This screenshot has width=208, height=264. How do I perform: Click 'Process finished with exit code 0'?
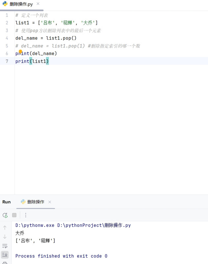click(x=61, y=256)
